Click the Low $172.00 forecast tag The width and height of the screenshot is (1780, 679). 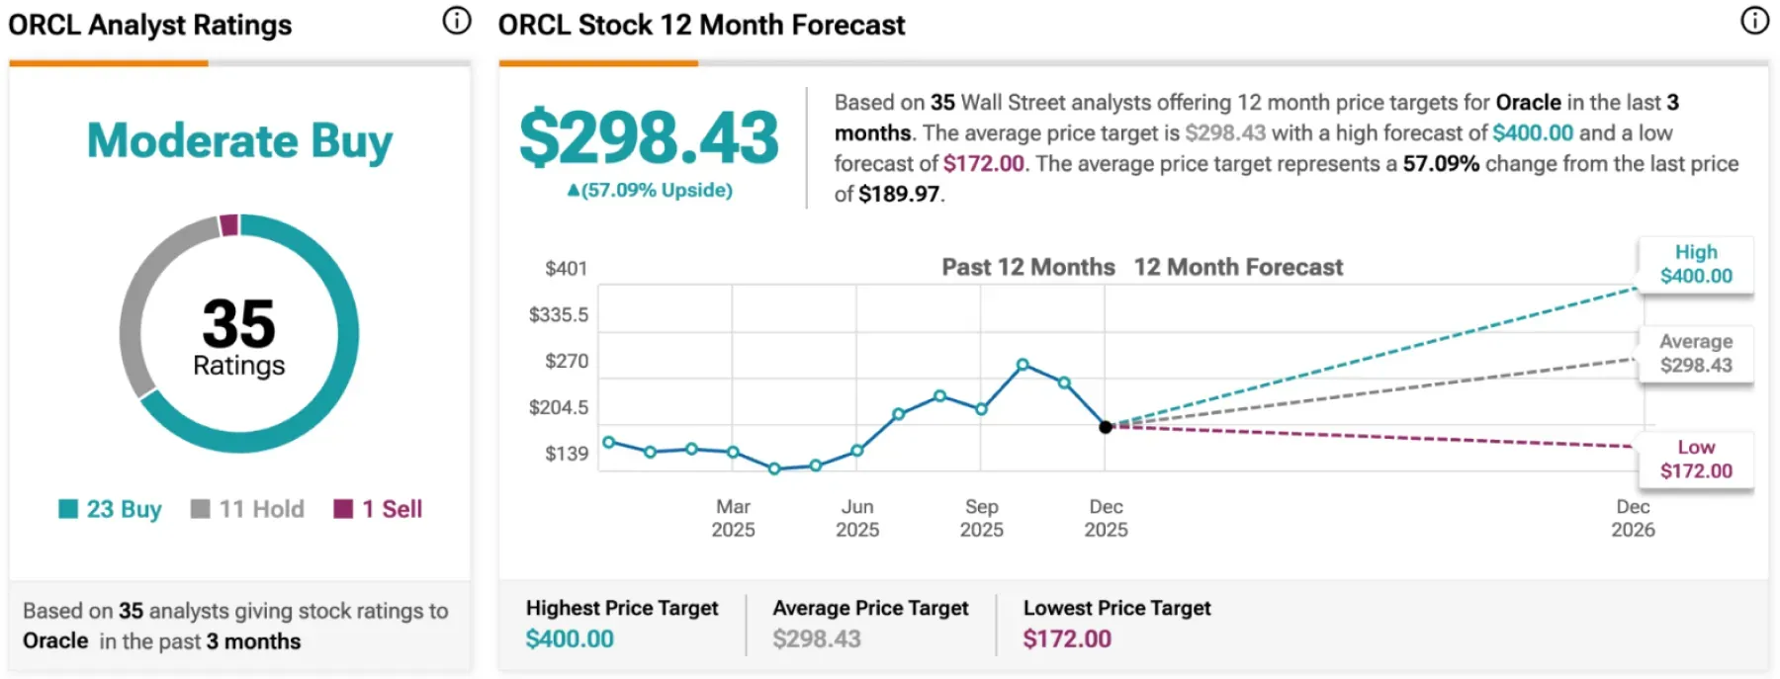[1696, 460]
